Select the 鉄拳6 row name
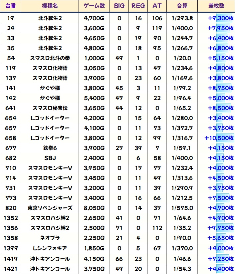This screenshot has width=235, height=274. point(50,148)
